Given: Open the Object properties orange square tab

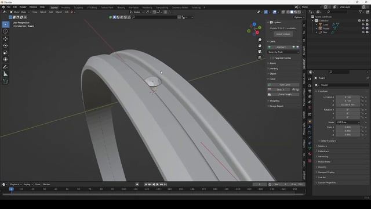Looking at the screenshot, I should (310, 121).
